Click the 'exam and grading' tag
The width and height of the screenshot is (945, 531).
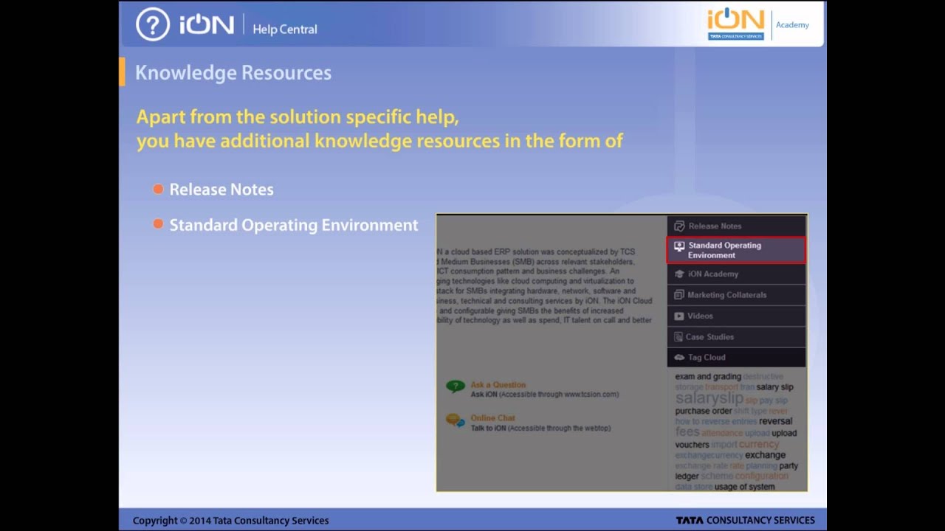pyautogui.click(x=708, y=376)
